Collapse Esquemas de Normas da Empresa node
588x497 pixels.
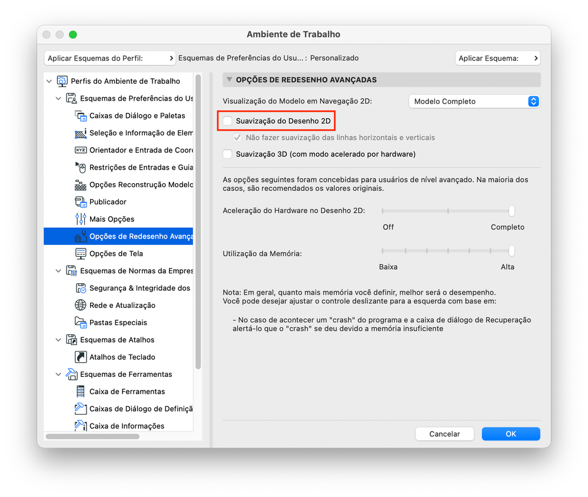tap(58, 271)
